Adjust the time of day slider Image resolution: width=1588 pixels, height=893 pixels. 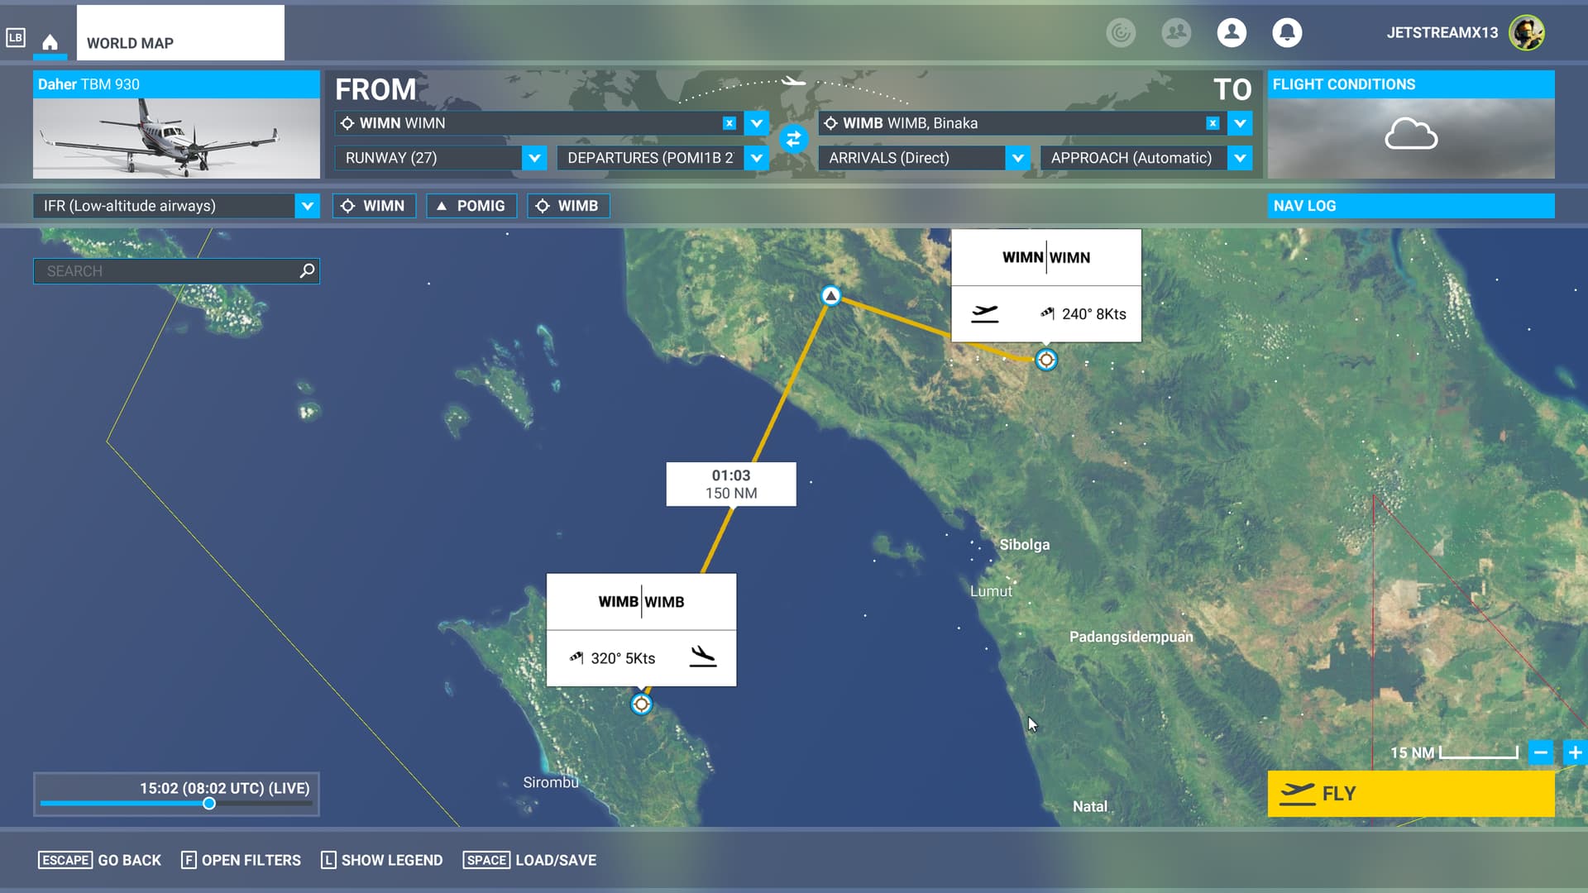[x=209, y=804]
